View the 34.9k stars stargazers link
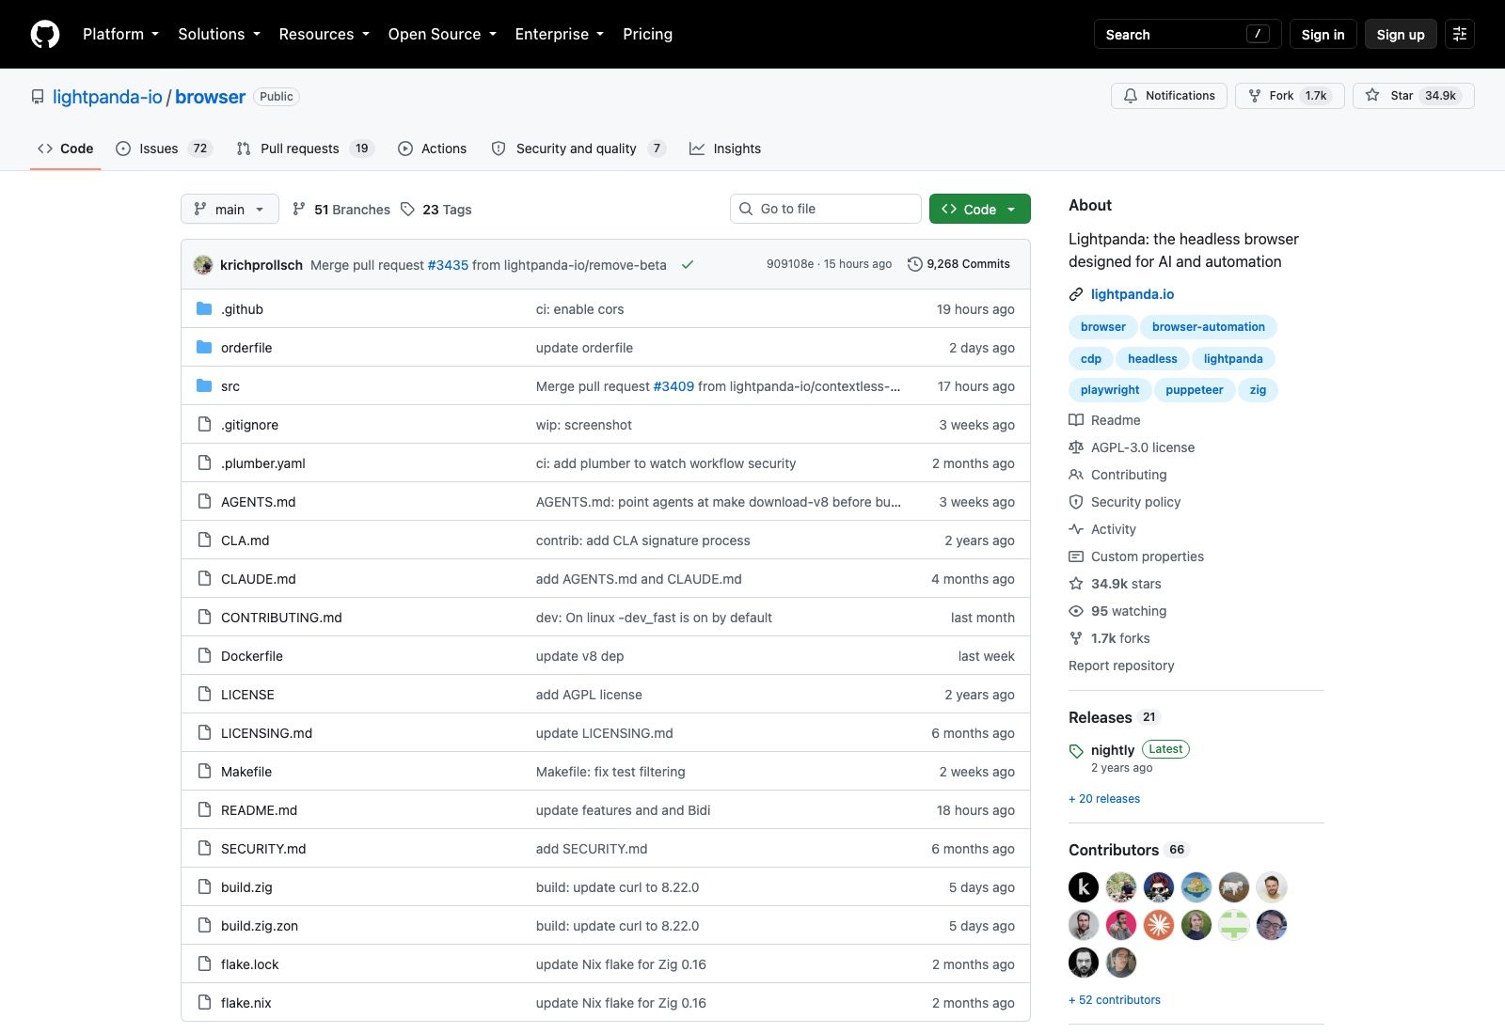The image size is (1505, 1034). pyautogui.click(x=1116, y=584)
